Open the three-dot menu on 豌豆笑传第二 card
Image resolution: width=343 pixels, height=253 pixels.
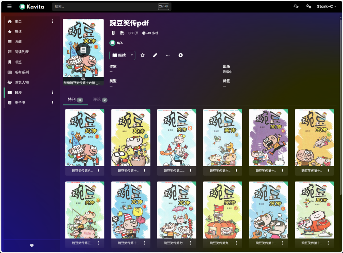191,171
